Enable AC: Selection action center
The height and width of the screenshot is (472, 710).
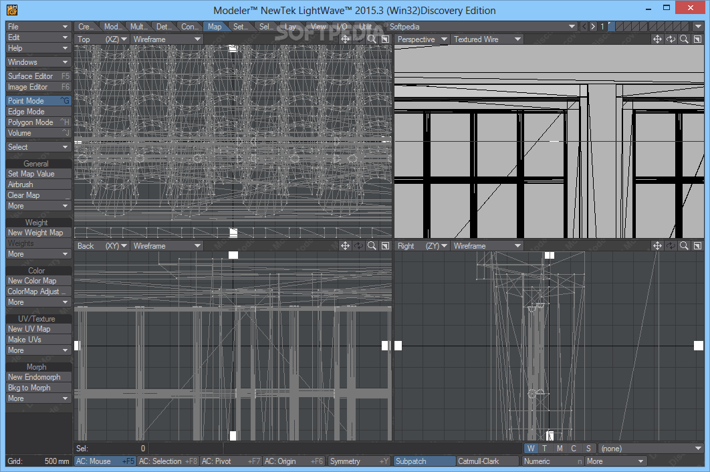point(168,461)
